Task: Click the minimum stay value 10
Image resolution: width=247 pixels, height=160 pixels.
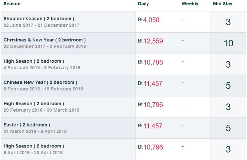Action: (x=228, y=43)
